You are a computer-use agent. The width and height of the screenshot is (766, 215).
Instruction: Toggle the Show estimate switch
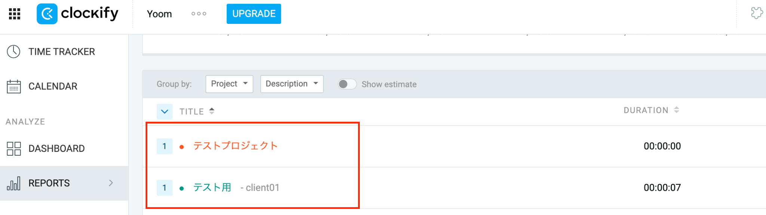coord(347,84)
